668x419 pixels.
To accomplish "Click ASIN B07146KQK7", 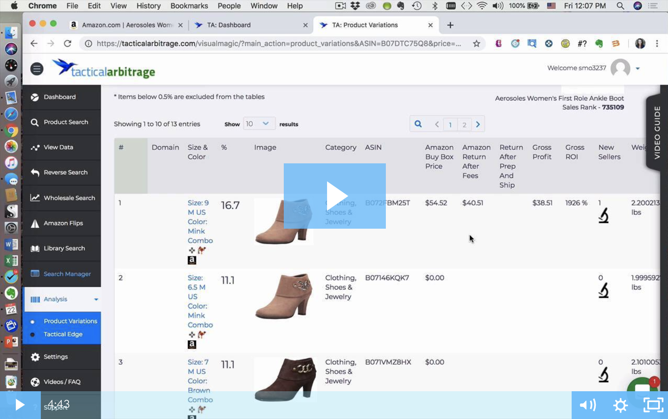I will tap(387, 278).
